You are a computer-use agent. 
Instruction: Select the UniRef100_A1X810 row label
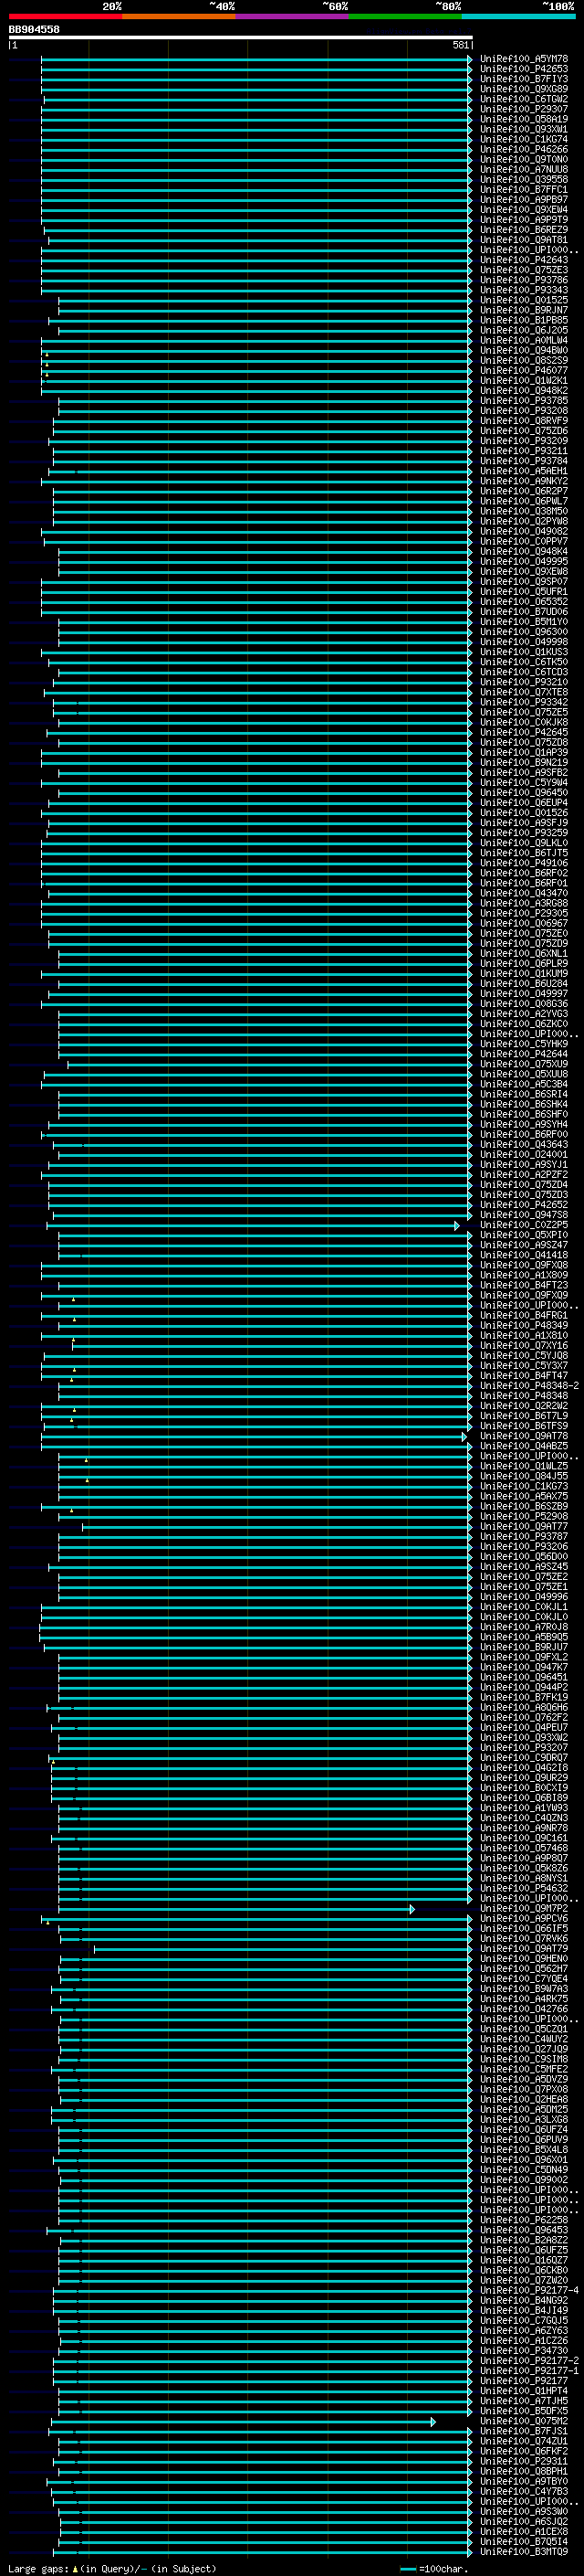tap(524, 1335)
